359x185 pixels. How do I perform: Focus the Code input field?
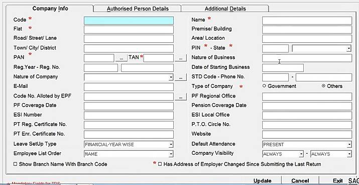tap(129, 21)
